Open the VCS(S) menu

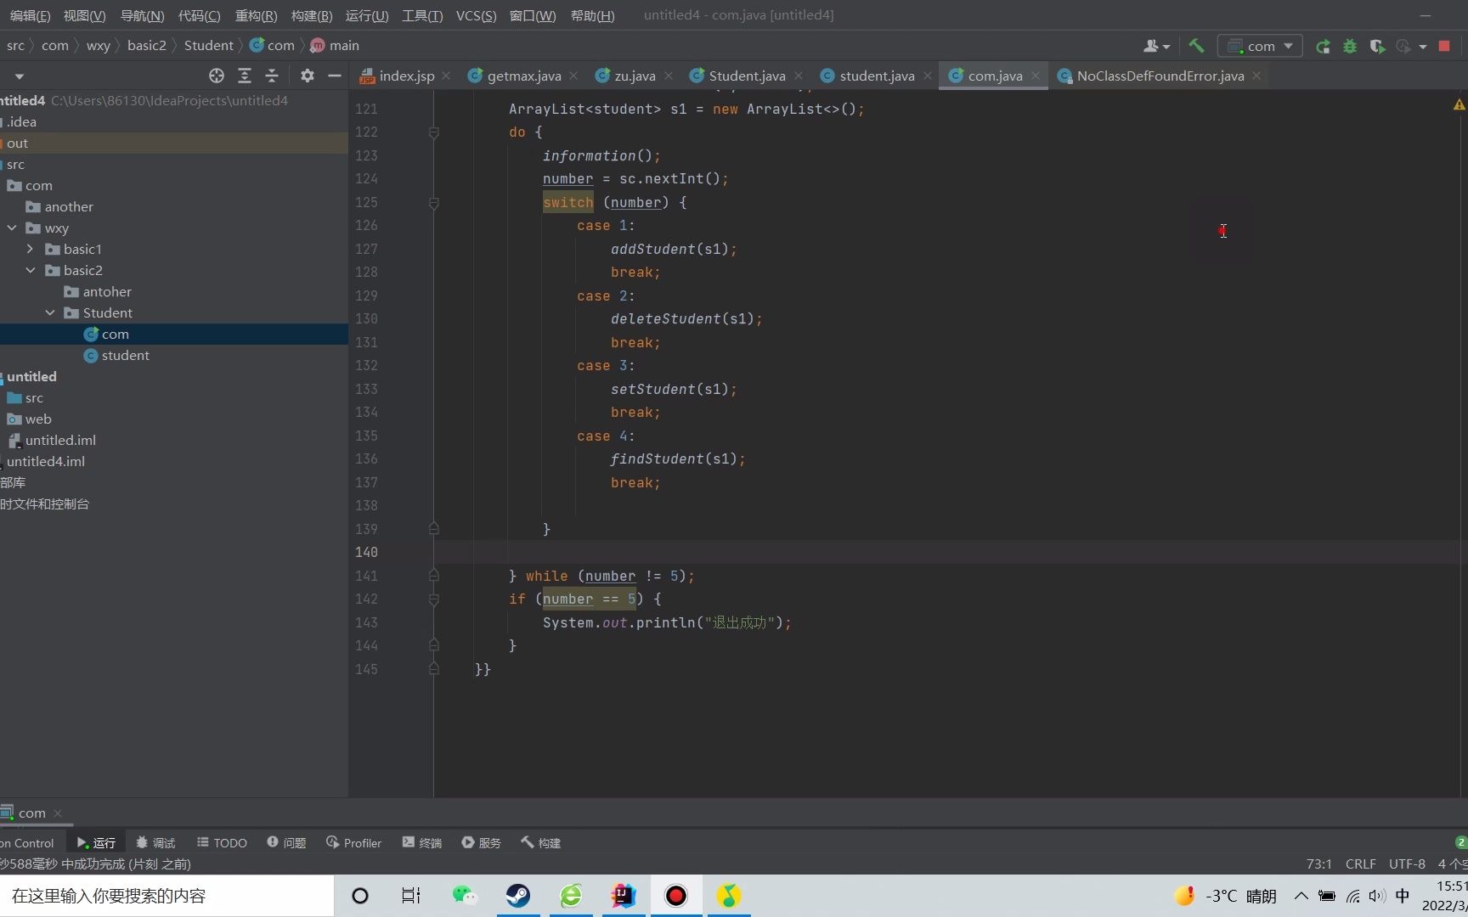(x=476, y=15)
